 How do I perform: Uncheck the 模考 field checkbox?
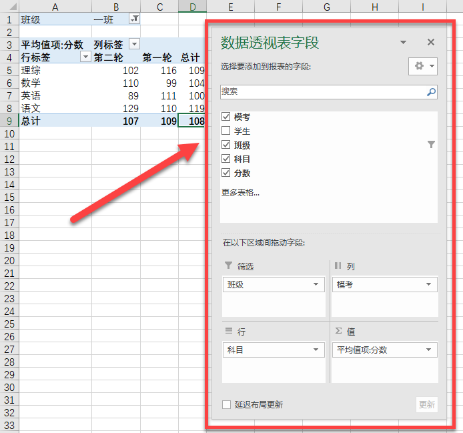[x=226, y=117]
